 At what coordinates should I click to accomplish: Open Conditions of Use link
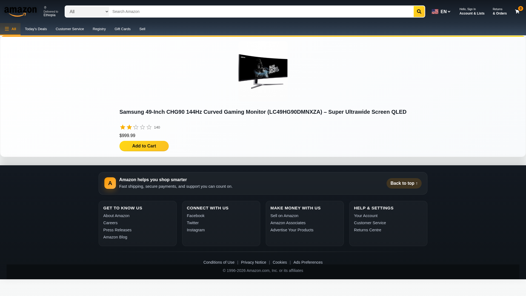pyautogui.click(x=219, y=262)
